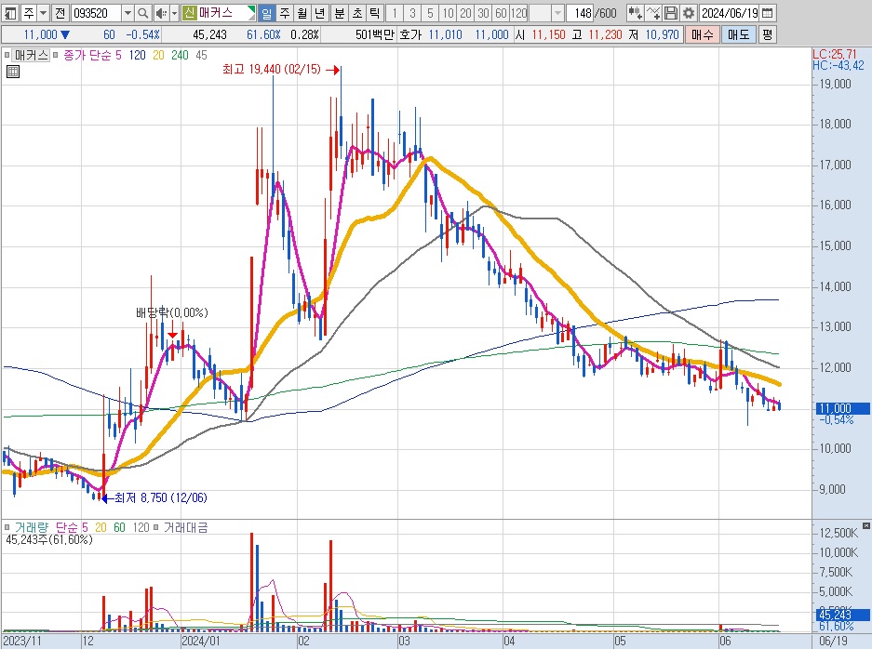Open chart settings gear icon

(x=689, y=13)
